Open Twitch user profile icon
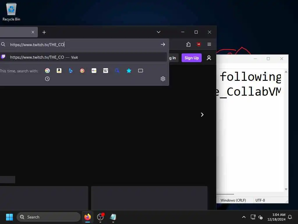The image size is (298, 224). point(209,58)
